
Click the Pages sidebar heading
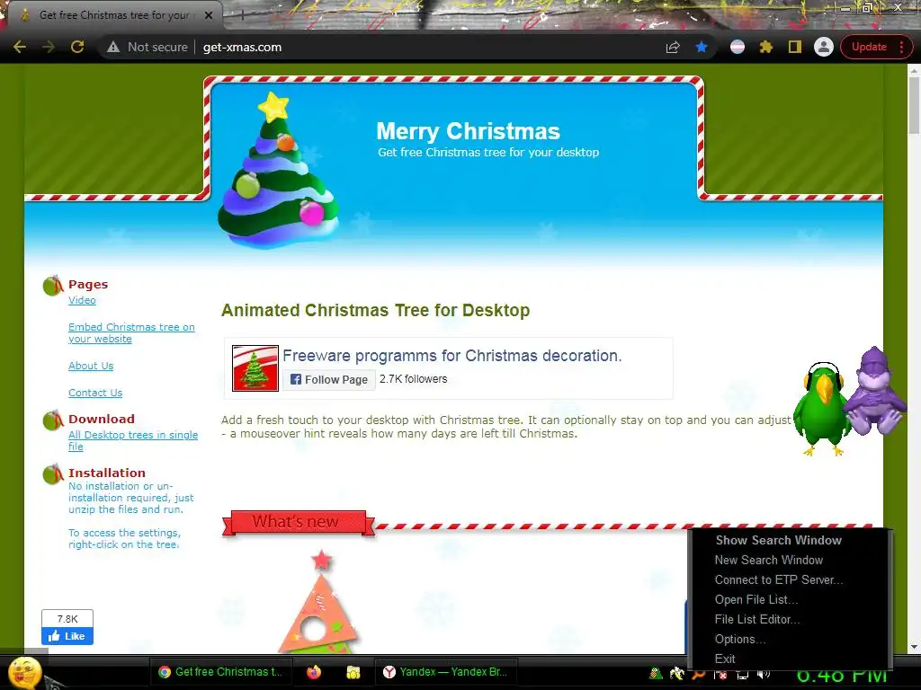88,285
